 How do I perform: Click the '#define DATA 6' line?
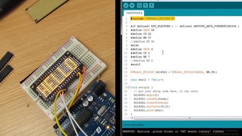pyautogui.click(x=142, y=49)
